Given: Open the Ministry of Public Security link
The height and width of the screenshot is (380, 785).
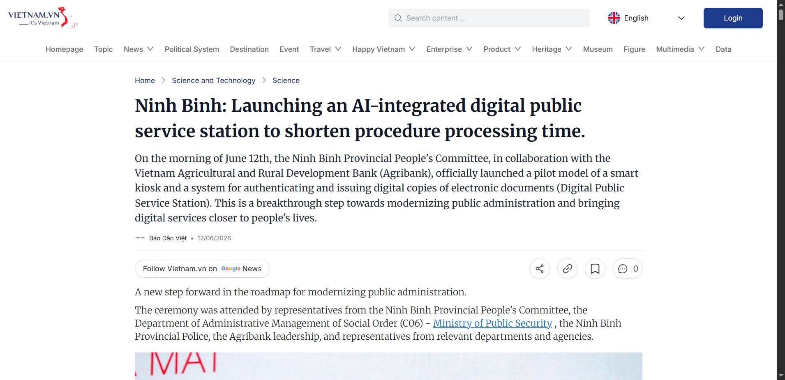Looking at the screenshot, I should tap(492, 323).
